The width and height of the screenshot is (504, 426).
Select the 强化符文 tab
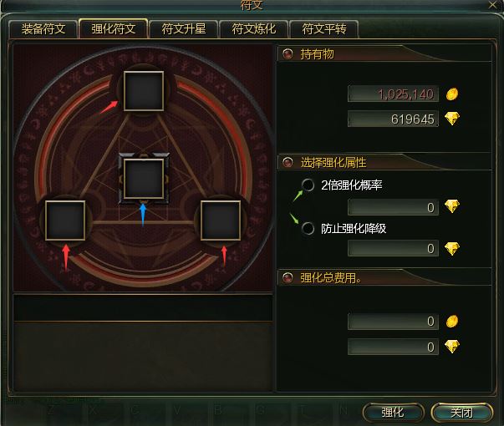pyautogui.click(x=113, y=29)
